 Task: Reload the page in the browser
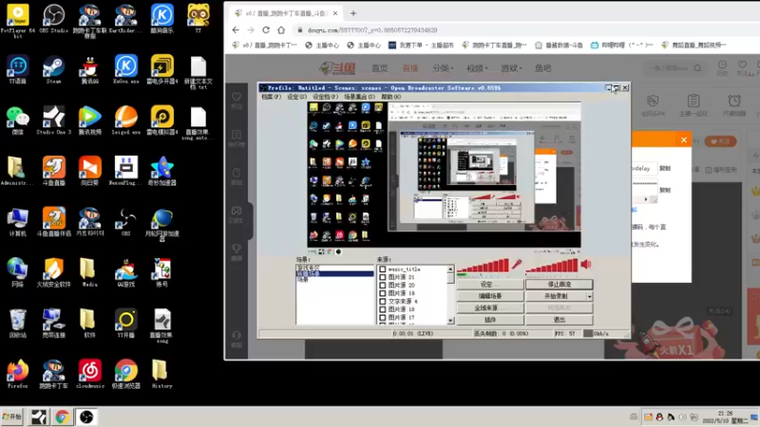[266, 30]
